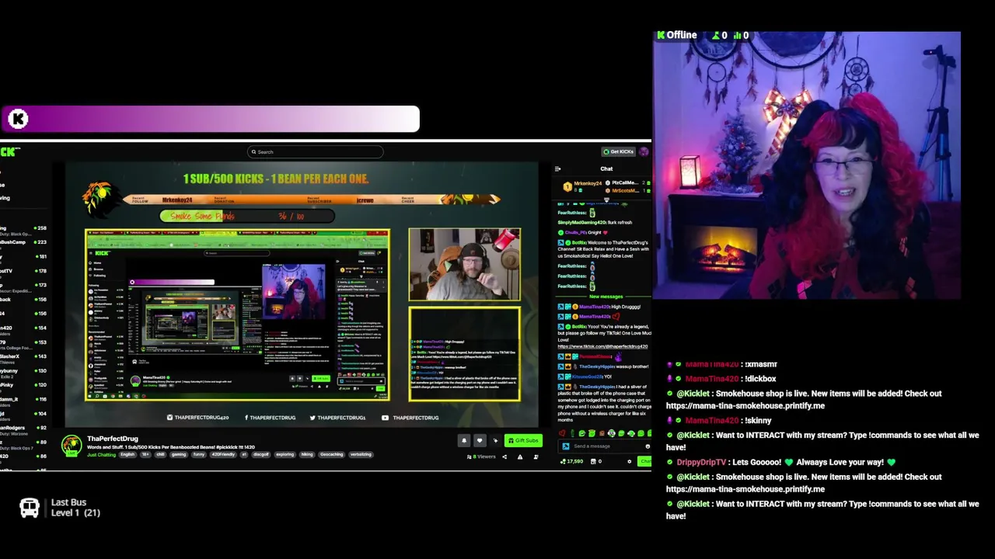Expand the chat leaderboard arrow

click(x=606, y=199)
